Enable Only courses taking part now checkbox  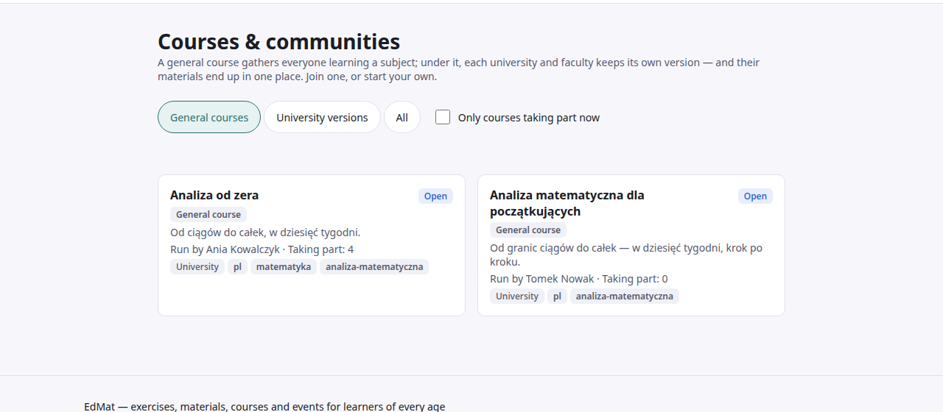443,117
